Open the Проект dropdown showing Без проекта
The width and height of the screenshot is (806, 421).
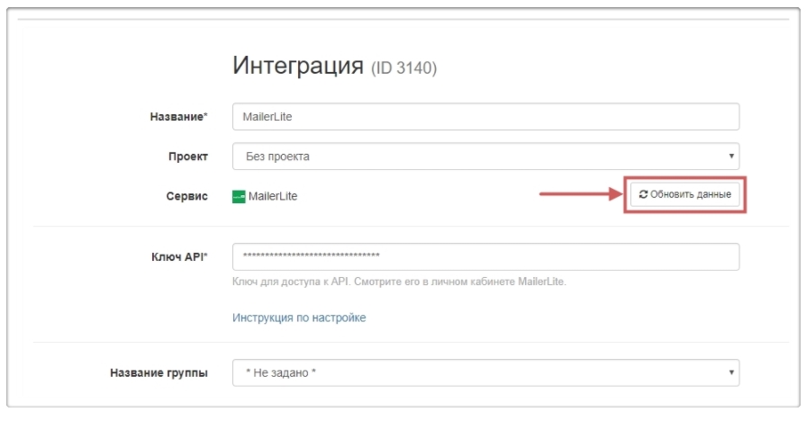(485, 157)
